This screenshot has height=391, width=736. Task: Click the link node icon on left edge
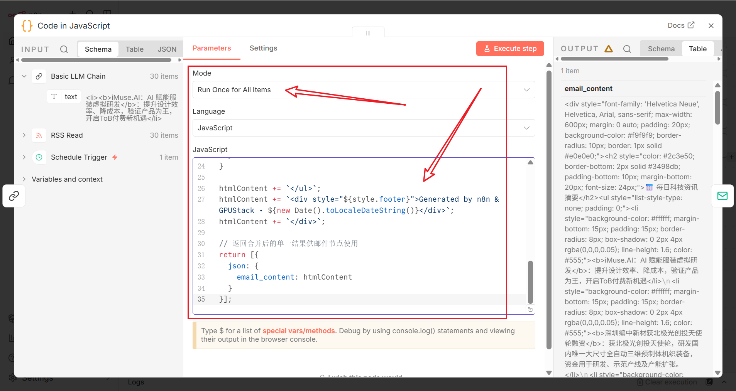pyautogui.click(x=14, y=196)
